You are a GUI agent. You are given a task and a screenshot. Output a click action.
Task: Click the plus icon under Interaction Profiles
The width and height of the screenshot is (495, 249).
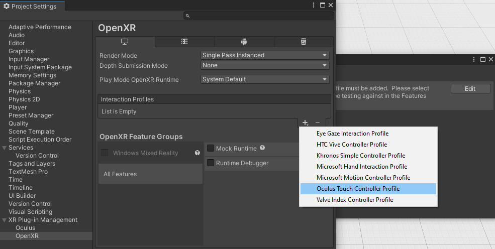(305, 122)
